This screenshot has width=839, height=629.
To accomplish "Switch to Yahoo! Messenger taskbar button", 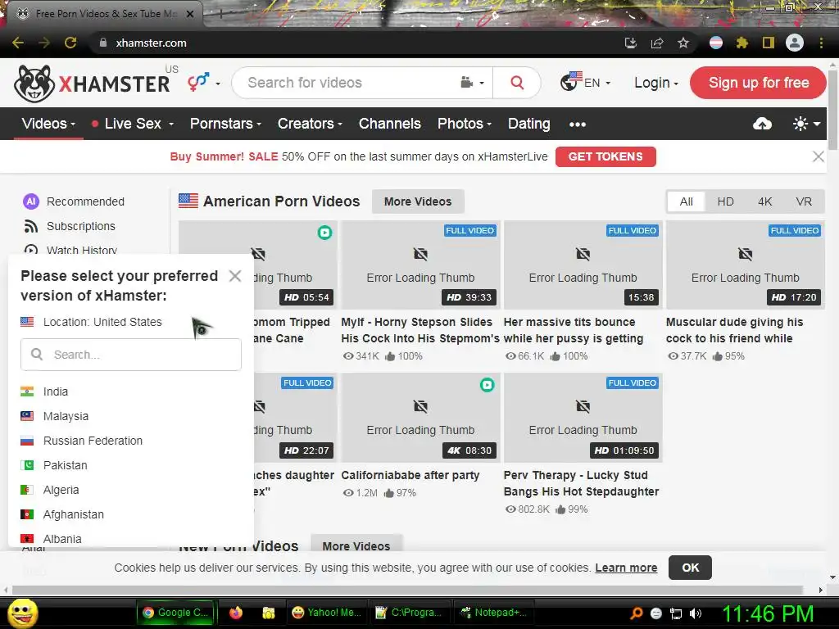I will [x=328, y=613].
